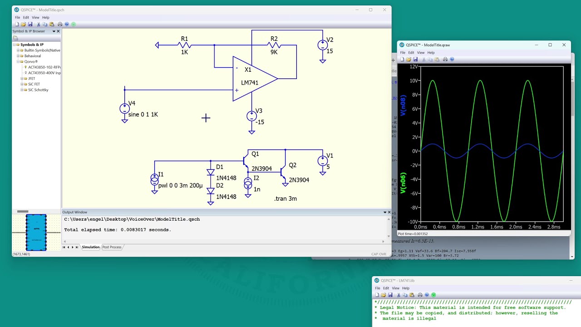The image size is (581, 327).
Task: Expand the Behavioral folder
Action: point(18,56)
